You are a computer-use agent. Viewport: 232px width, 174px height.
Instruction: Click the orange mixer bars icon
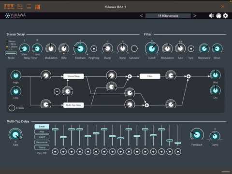point(38,7)
